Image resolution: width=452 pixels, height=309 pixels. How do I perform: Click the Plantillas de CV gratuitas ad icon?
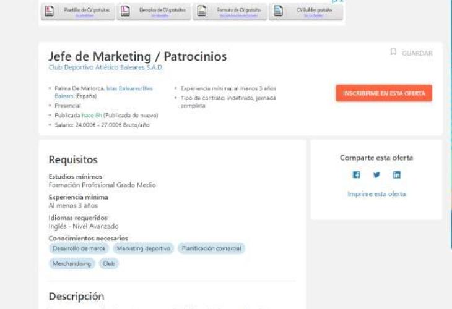click(49, 11)
